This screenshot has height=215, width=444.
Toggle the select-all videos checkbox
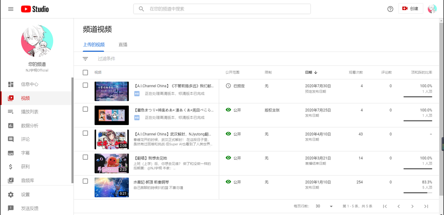85,72
